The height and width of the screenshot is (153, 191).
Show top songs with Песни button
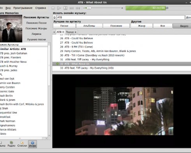pos(64,26)
